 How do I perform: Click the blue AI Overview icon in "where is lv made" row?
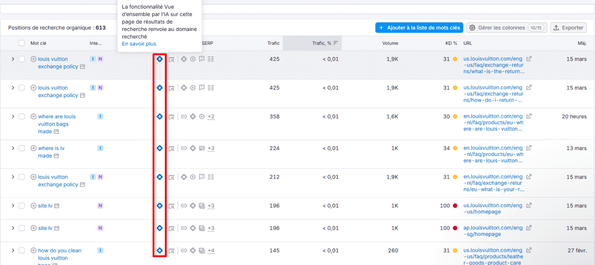[160, 148]
